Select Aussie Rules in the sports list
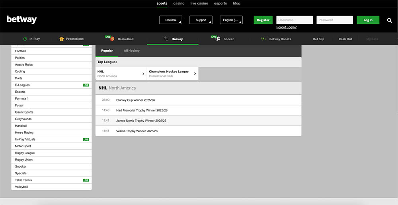This screenshot has height=205, width=398. pos(51,65)
